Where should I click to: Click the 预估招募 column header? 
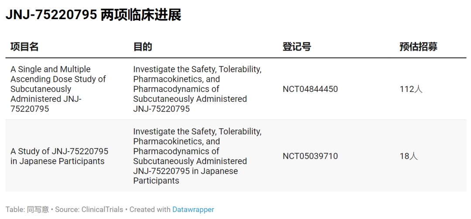(x=418, y=47)
